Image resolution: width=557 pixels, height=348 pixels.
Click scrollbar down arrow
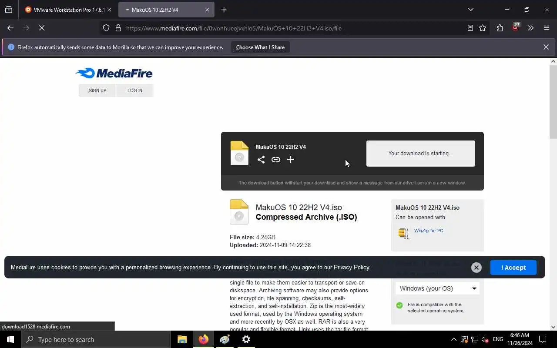point(553,327)
